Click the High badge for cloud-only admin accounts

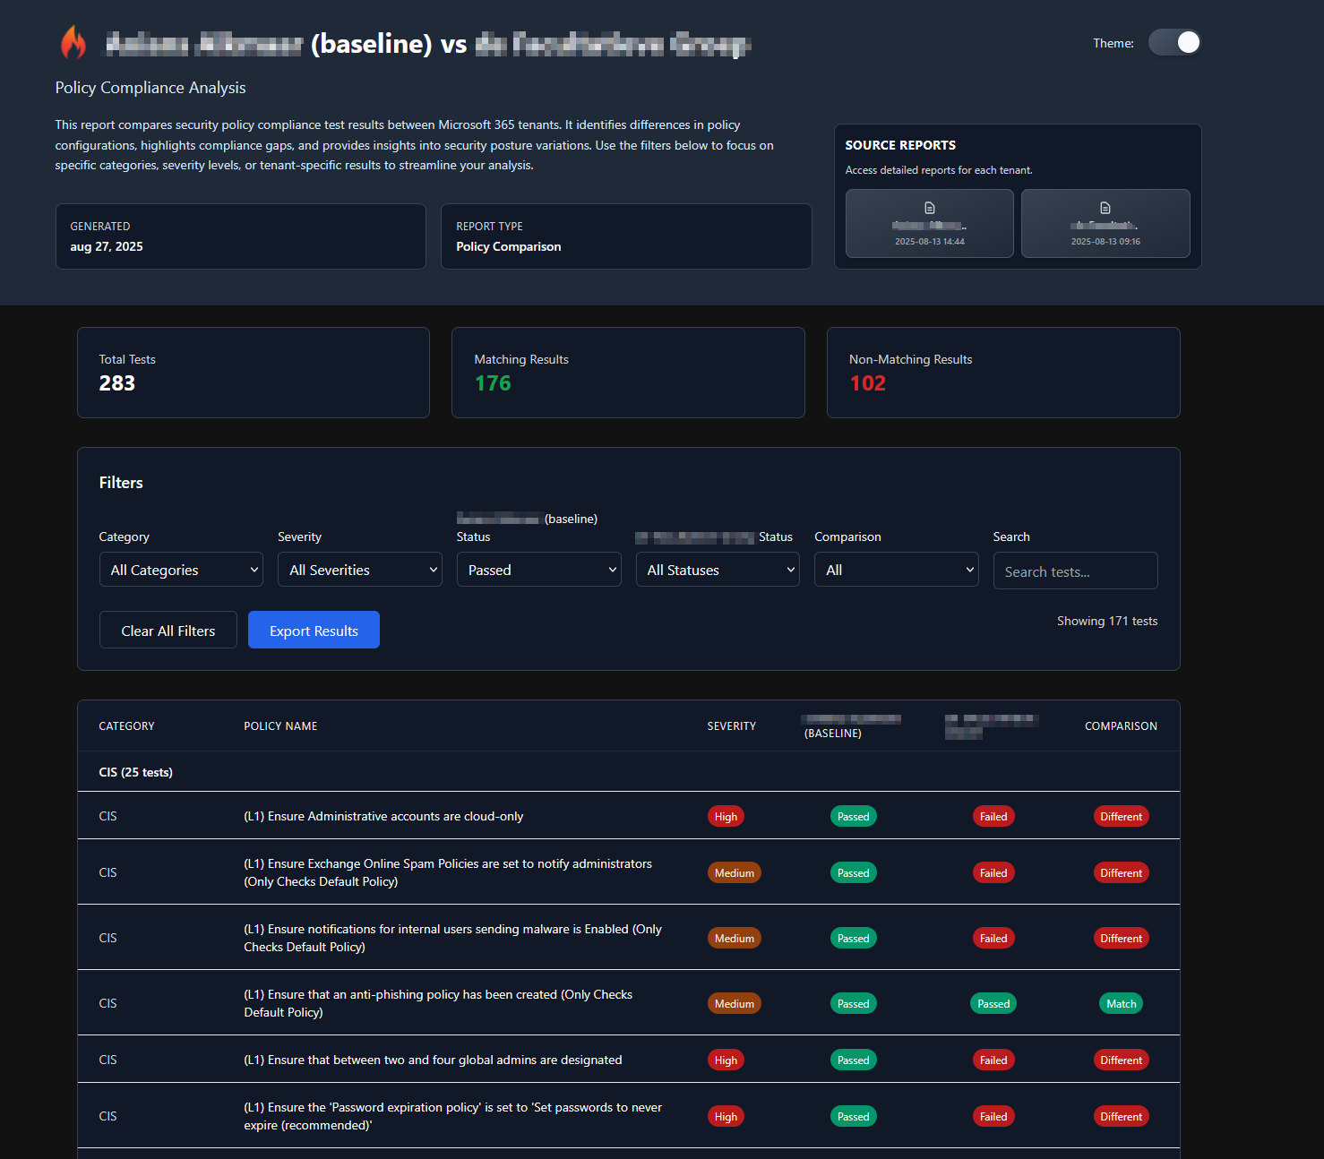point(726,817)
